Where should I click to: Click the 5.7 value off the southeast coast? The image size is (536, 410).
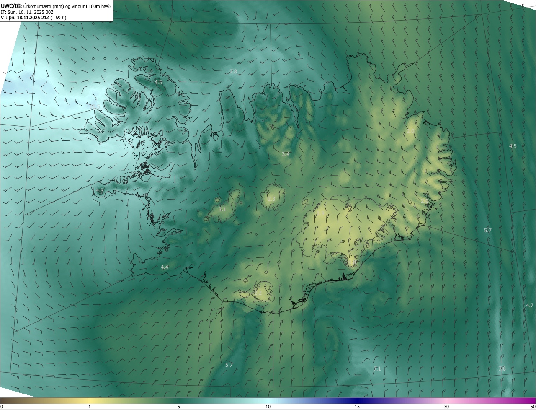point(487,230)
